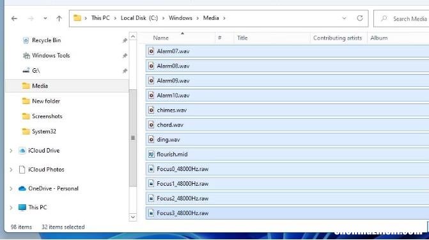Viewport: 429px width, 240px height.
Task: Open the System32 folder in sidebar
Action: 43,131
